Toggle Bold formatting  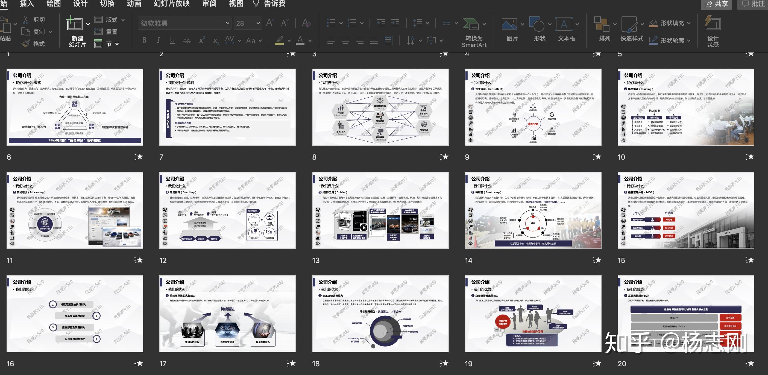pyautogui.click(x=144, y=40)
